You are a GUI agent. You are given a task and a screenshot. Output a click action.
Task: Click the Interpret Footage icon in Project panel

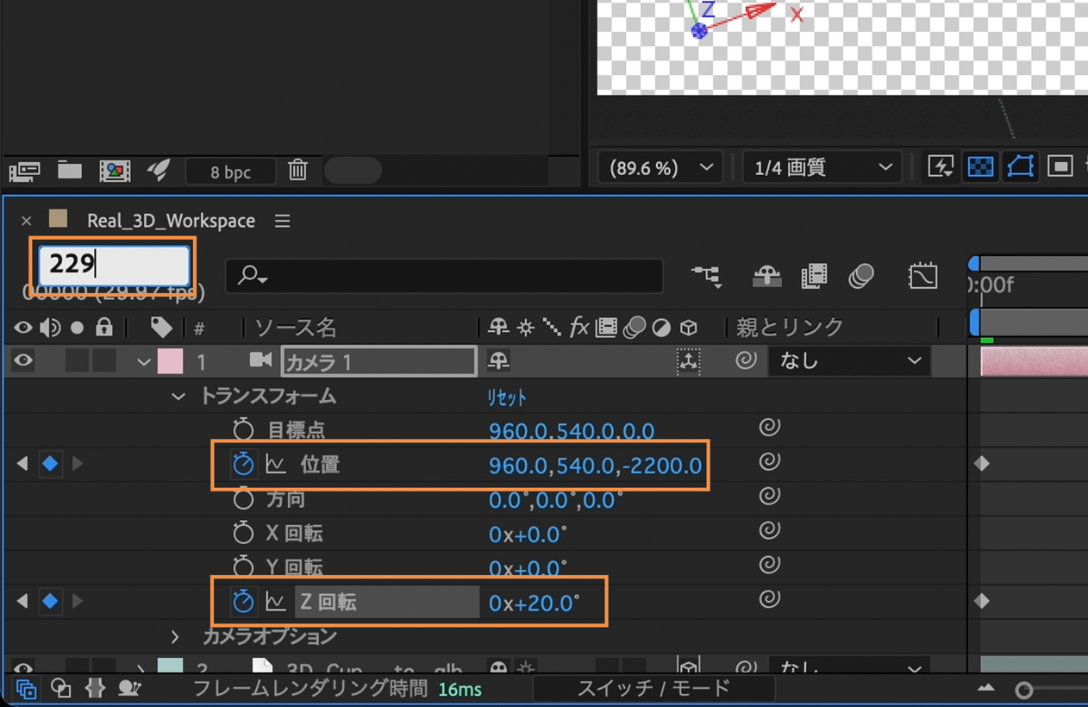point(24,171)
